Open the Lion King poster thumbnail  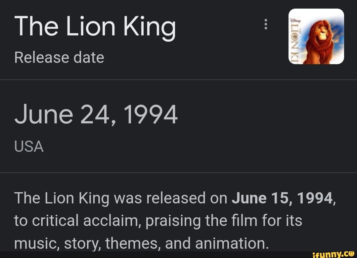pos(316,36)
